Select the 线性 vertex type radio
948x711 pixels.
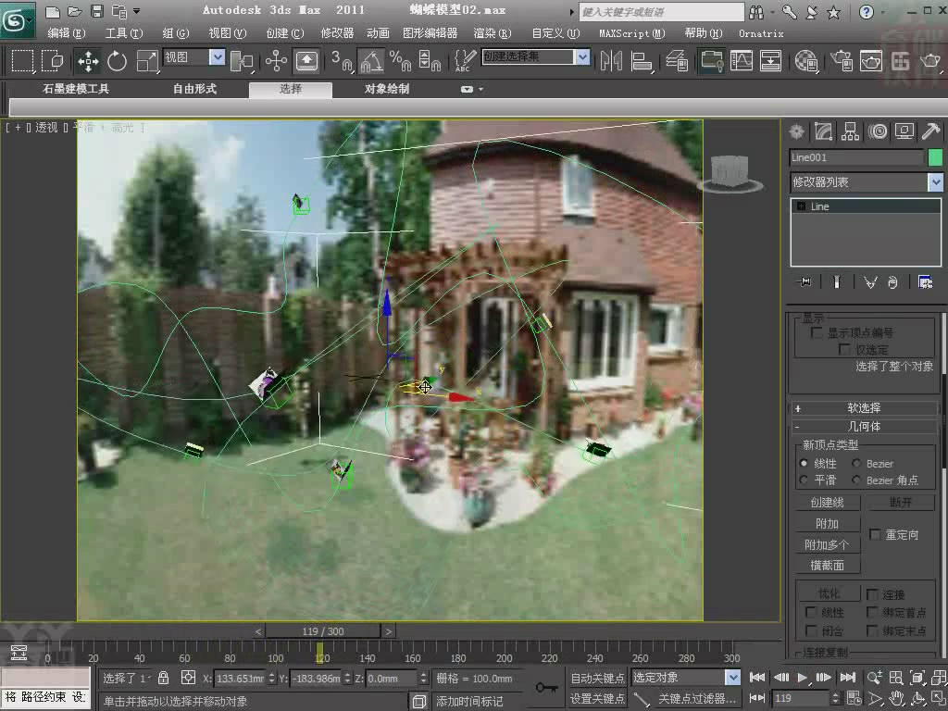[804, 463]
